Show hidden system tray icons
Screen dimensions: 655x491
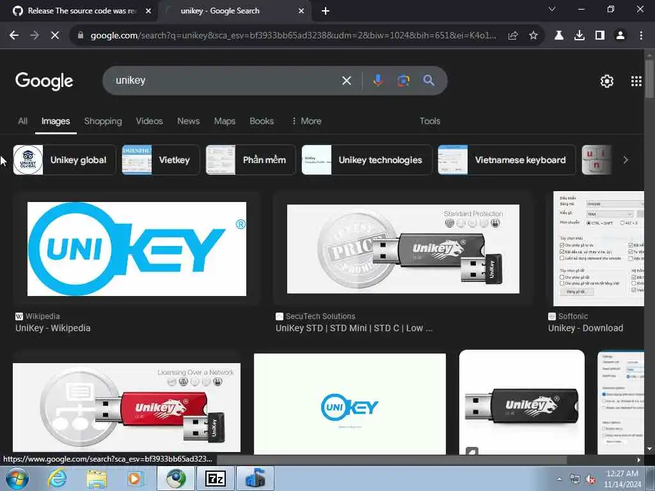pos(559,479)
